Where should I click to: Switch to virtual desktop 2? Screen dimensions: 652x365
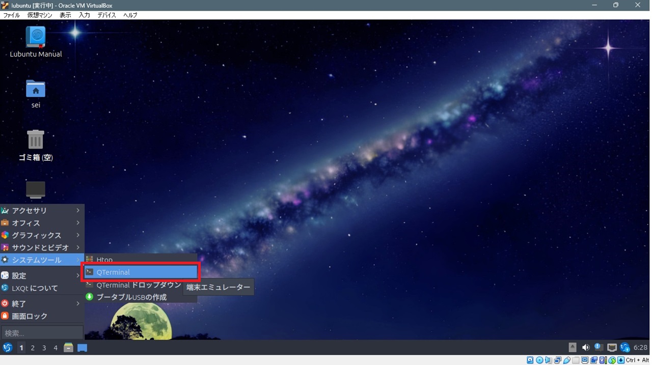click(x=33, y=348)
